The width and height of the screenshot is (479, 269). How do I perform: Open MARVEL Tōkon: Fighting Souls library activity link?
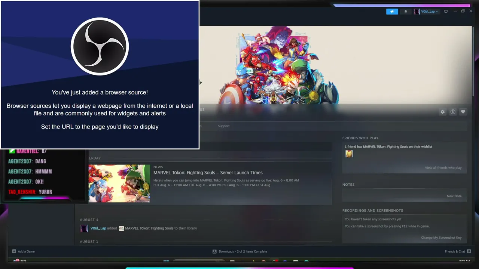[149, 228]
